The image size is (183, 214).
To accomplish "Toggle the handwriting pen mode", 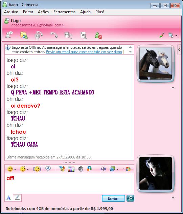I will point(17,198).
